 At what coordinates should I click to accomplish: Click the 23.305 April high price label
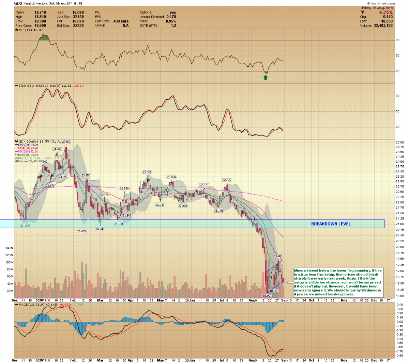pyautogui.click(x=147, y=172)
